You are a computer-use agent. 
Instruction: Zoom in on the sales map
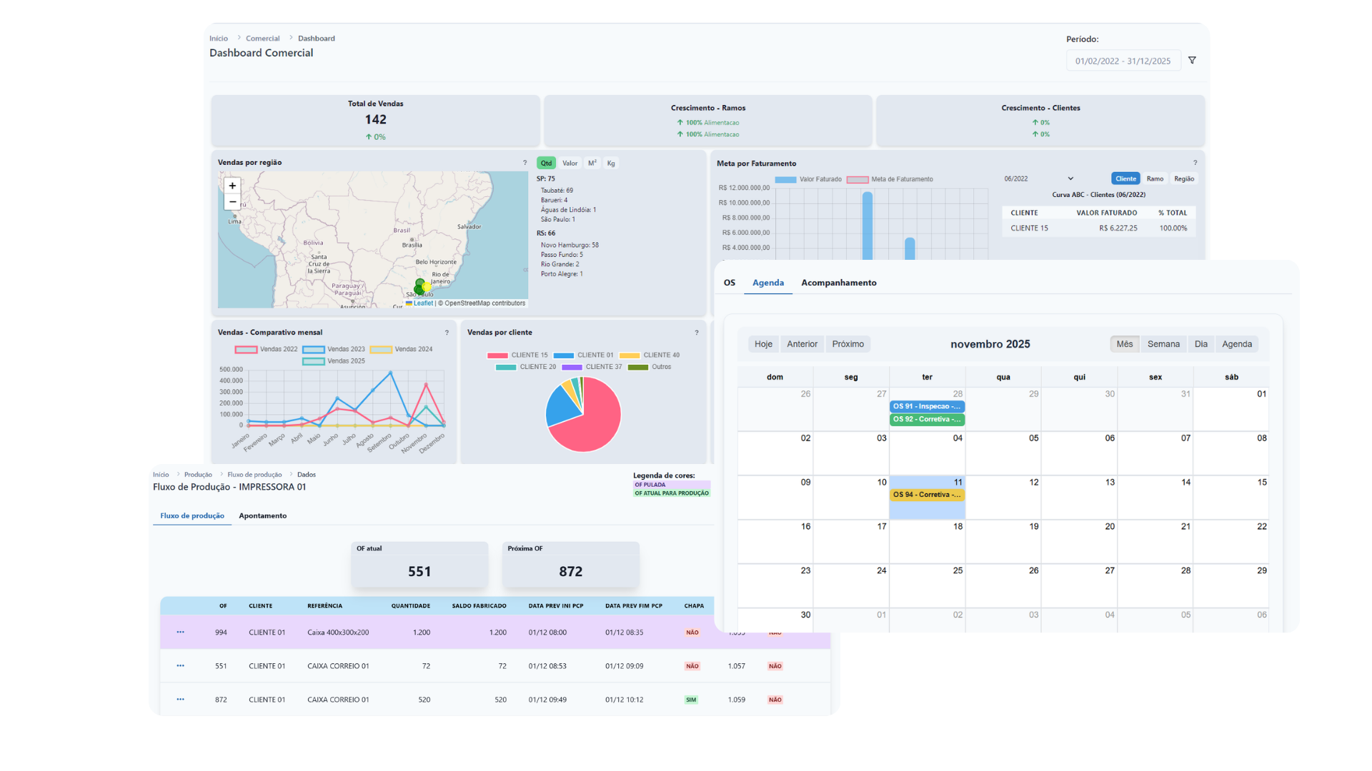click(232, 186)
